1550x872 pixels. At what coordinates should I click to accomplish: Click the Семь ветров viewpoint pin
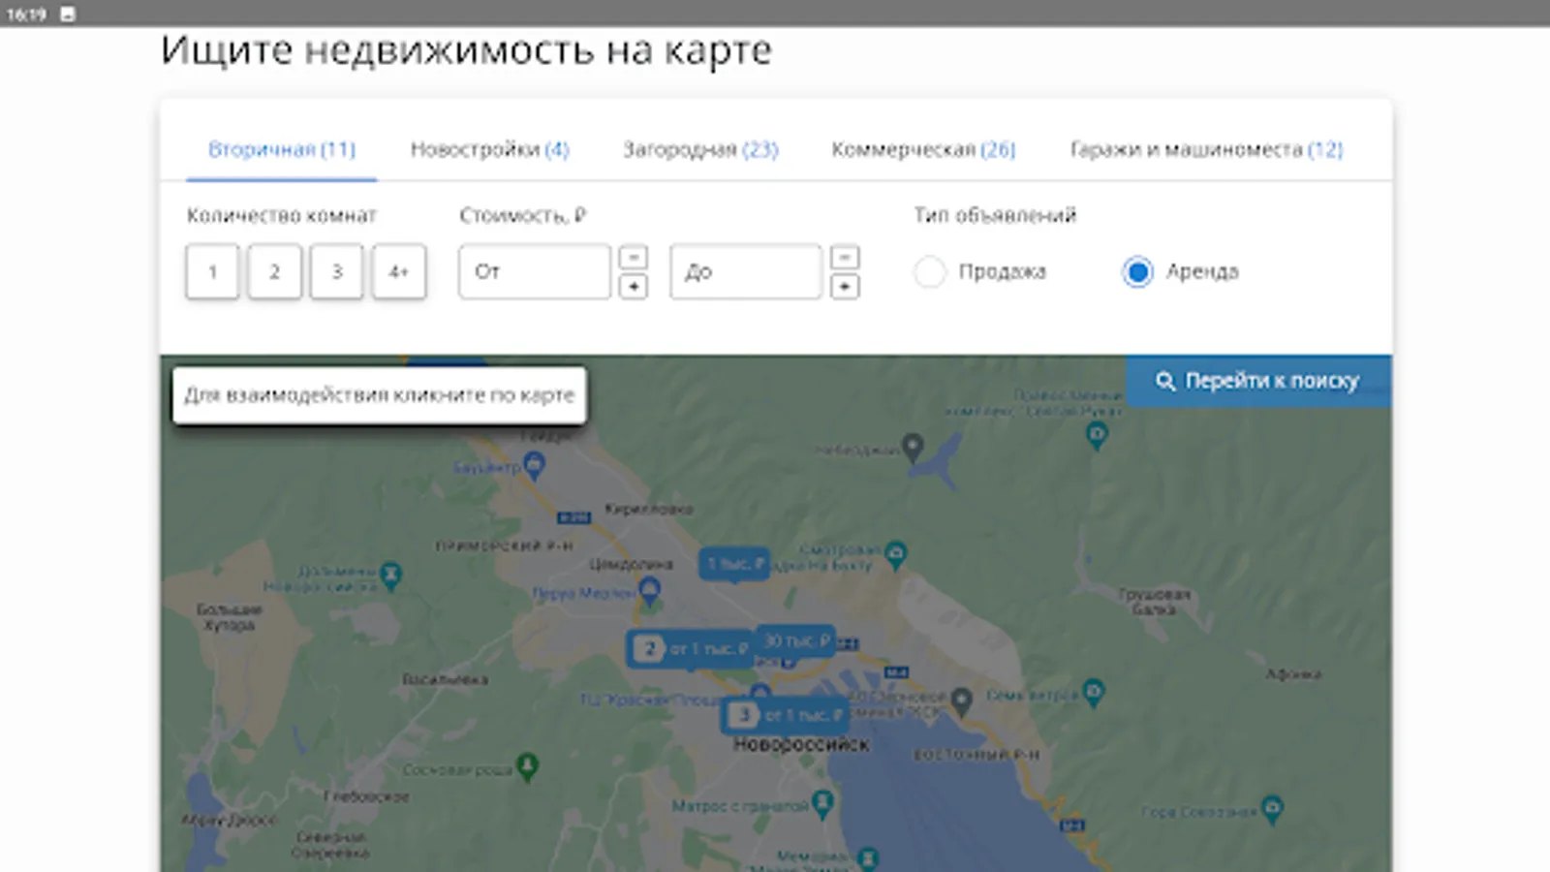[x=1094, y=692]
